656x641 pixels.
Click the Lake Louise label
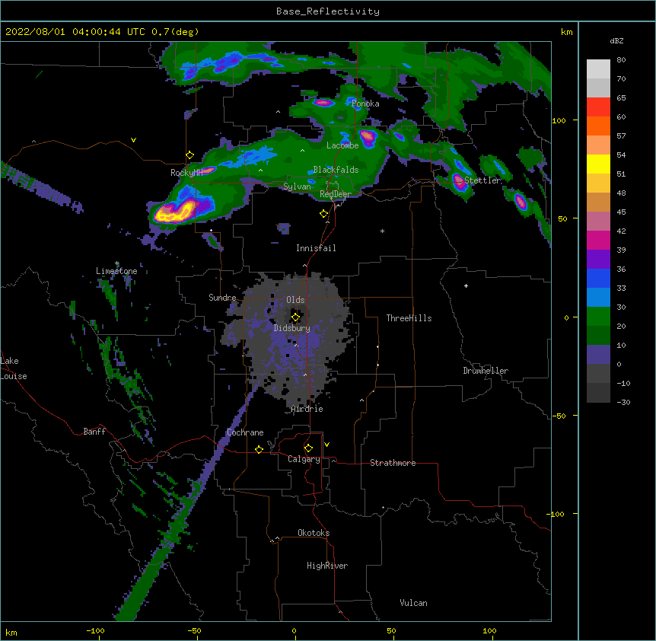click(x=14, y=368)
